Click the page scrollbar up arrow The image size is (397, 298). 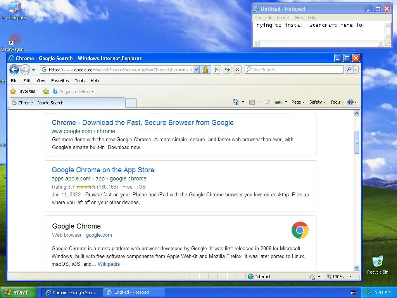click(357, 113)
